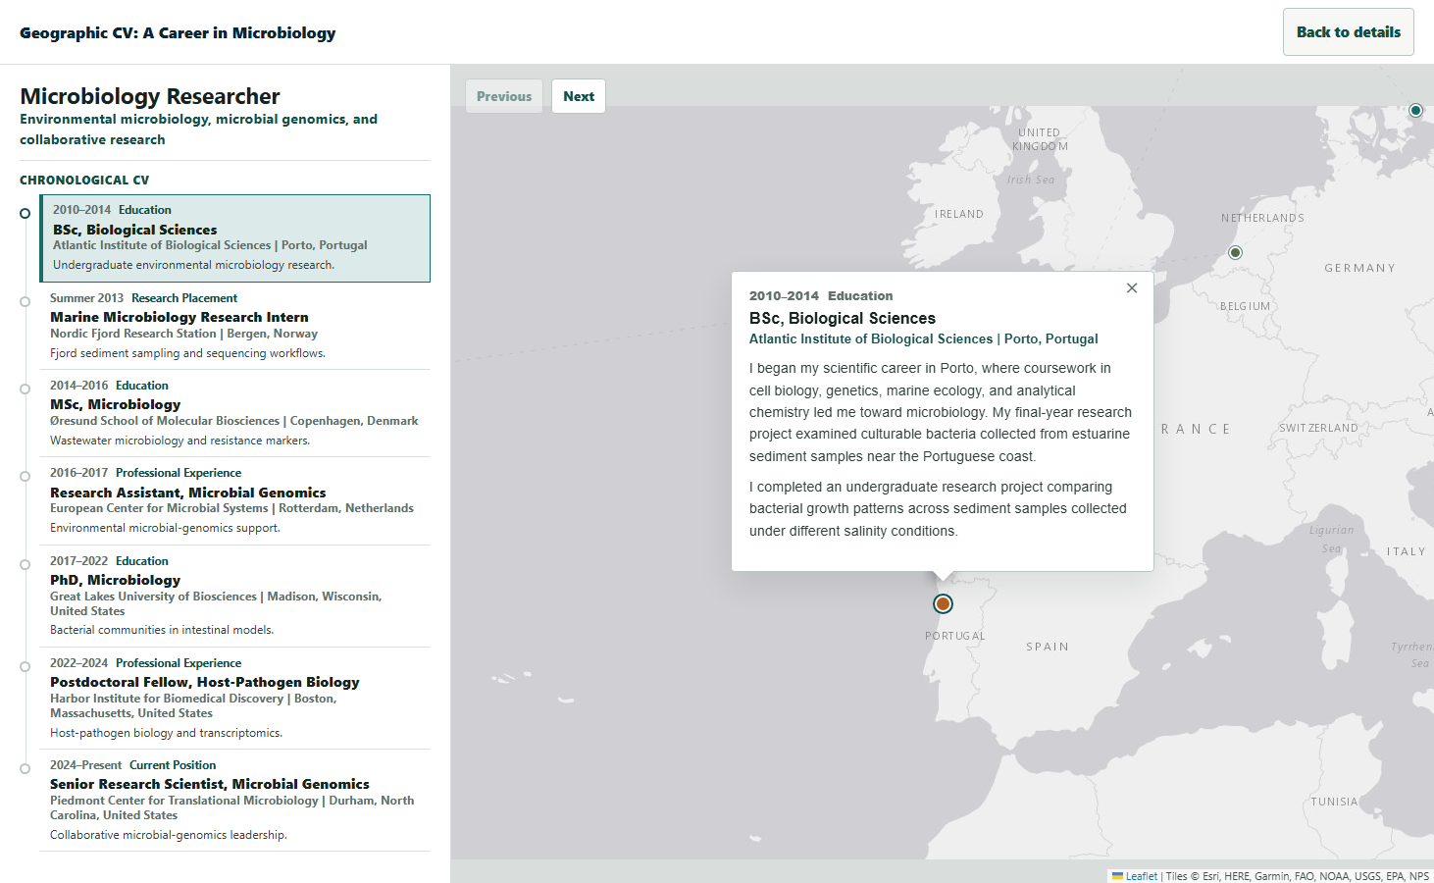Viewport: 1434px width, 883px height.
Task: Click 'European Center for Microbial Systems' text
Action: [x=159, y=508]
